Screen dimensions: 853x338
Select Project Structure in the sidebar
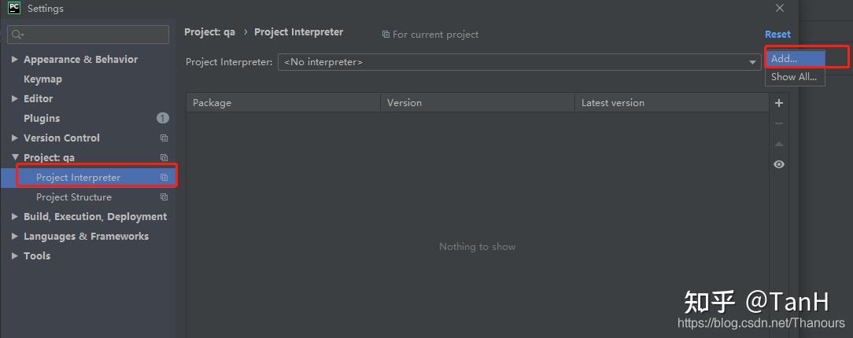pyautogui.click(x=74, y=197)
